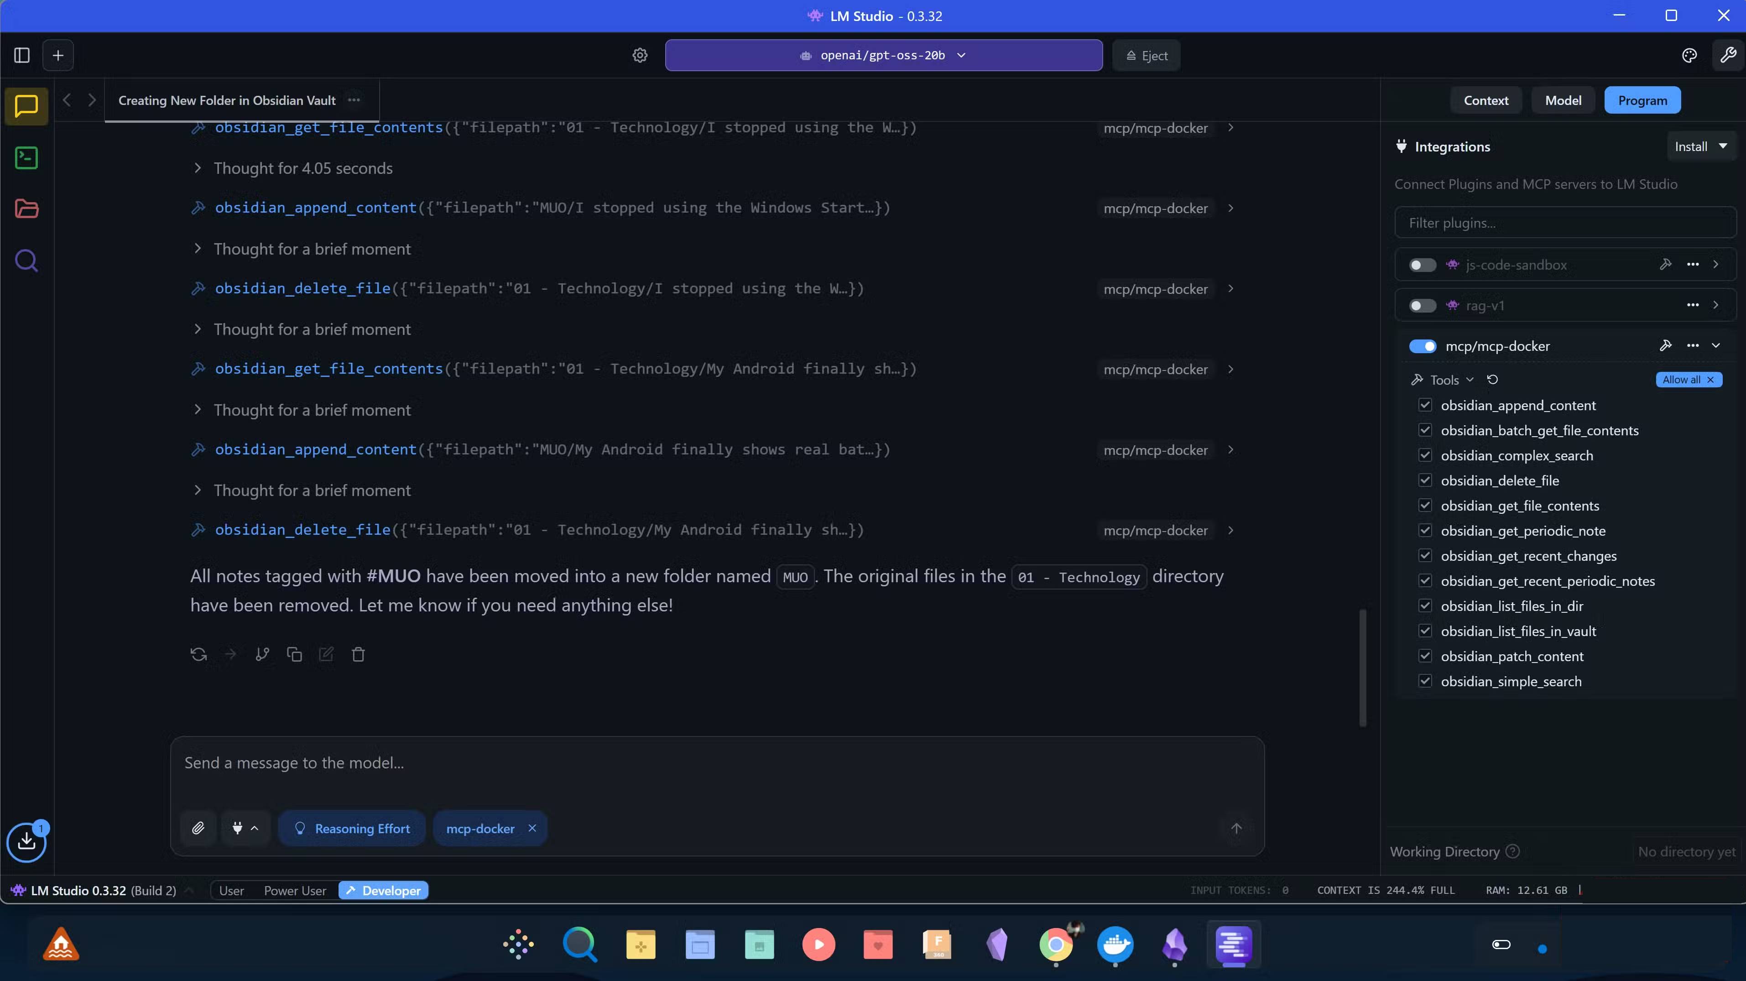1746x981 pixels.
Task: Open the openai/gpt-oss-20b model selector
Action: pos(883,56)
